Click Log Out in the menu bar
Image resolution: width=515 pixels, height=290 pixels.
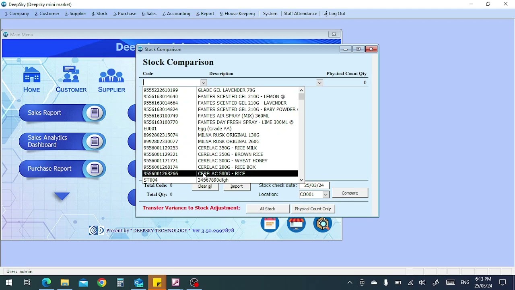[x=334, y=13]
